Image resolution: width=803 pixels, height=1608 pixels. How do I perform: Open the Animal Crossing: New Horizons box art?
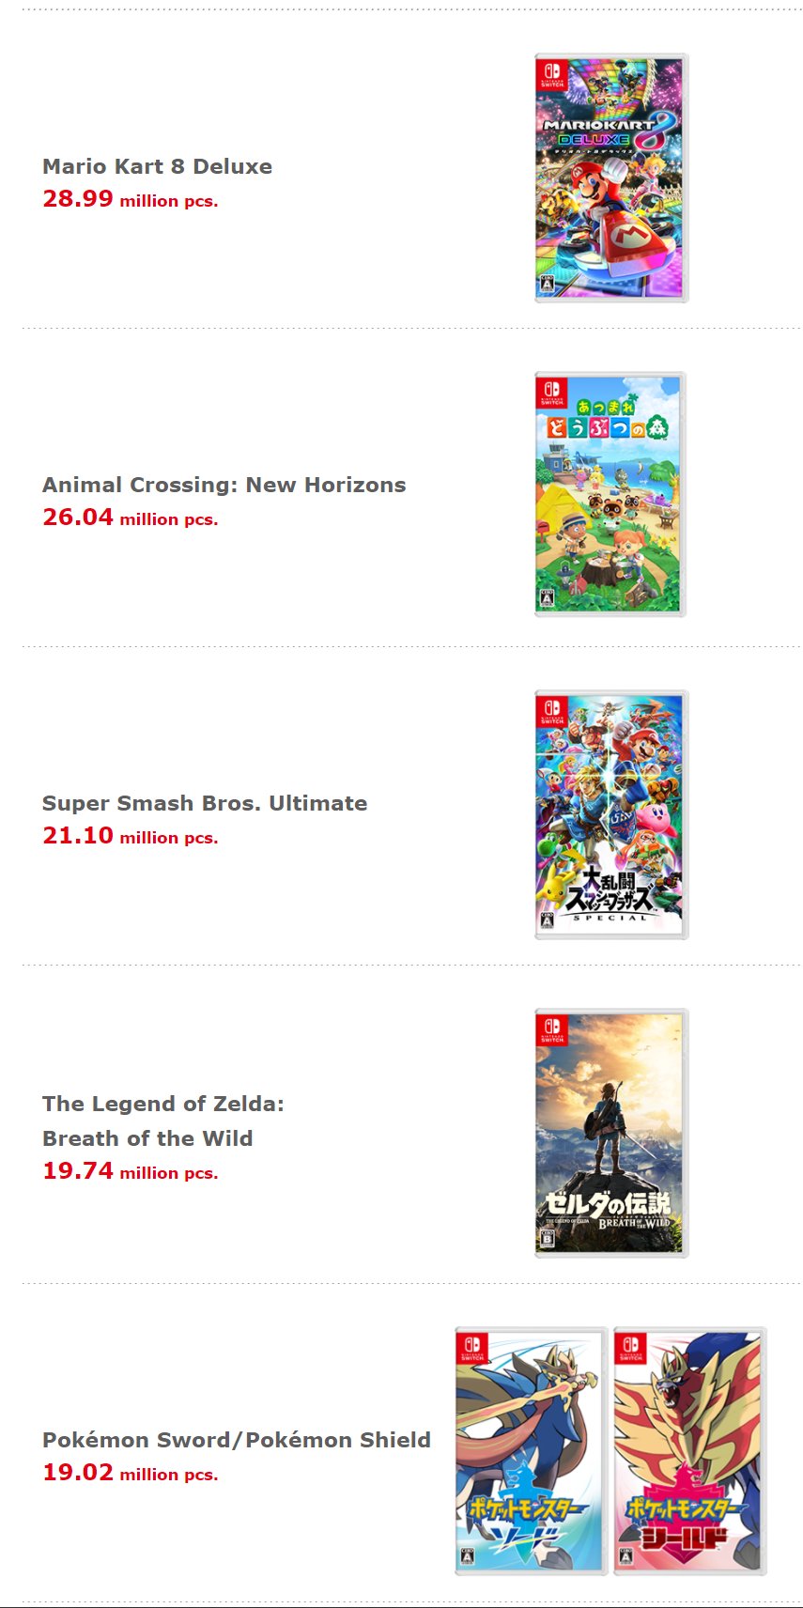pyautogui.click(x=610, y=495)
